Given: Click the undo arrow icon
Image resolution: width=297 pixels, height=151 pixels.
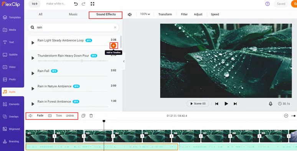Looking at the screenshot, I should (x=76, y=4).
